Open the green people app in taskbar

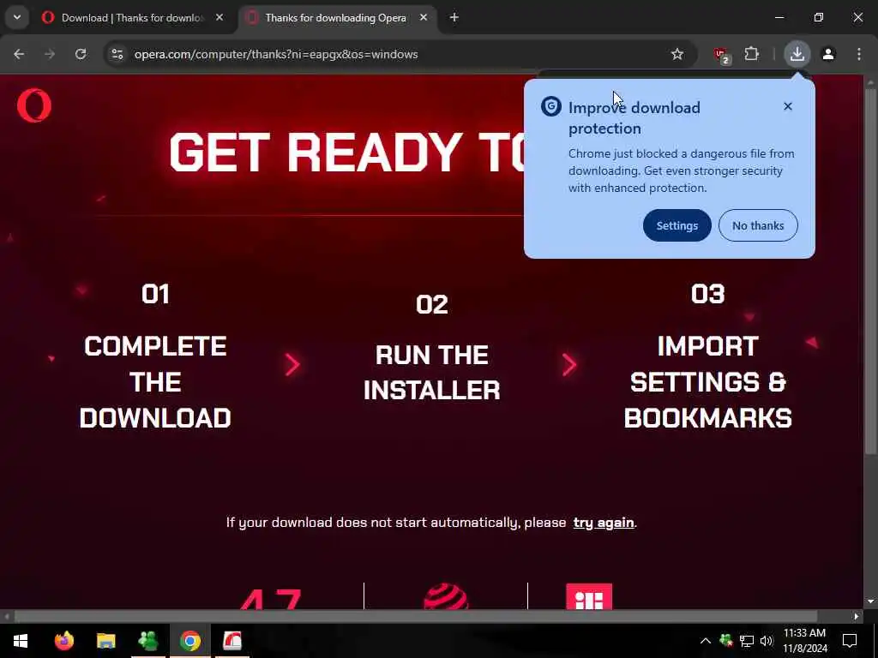tap(147, 641)
